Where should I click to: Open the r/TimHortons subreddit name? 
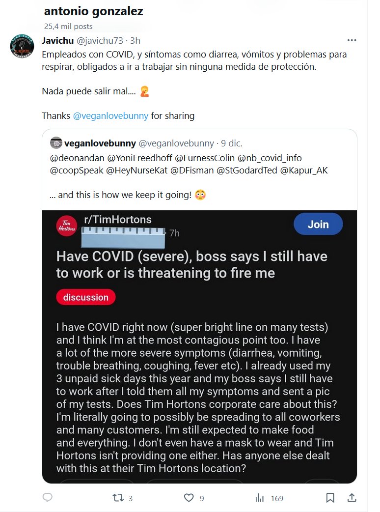[118, 220]
